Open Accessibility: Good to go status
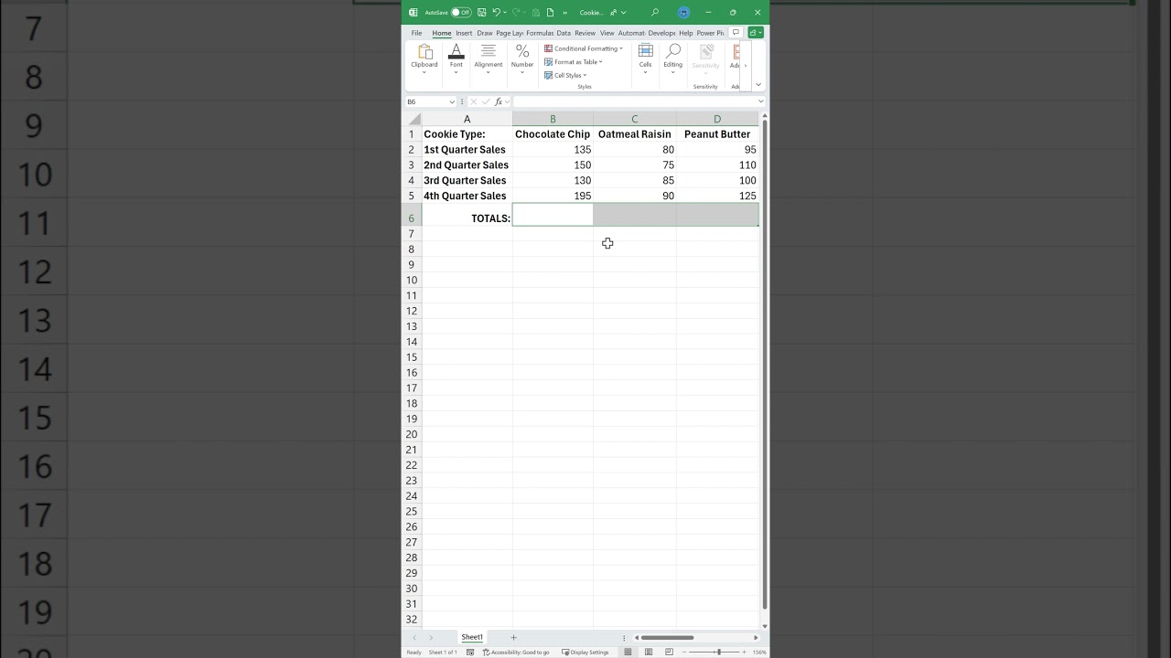The height and width of the screenshot is (658, 1171). 516,652
